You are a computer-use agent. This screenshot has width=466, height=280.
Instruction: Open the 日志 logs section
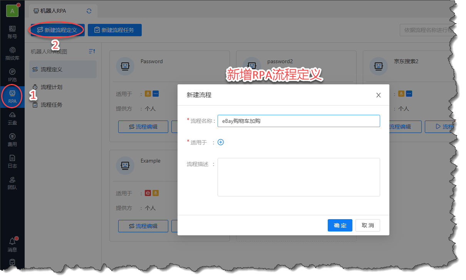click(x=12, y=162)
